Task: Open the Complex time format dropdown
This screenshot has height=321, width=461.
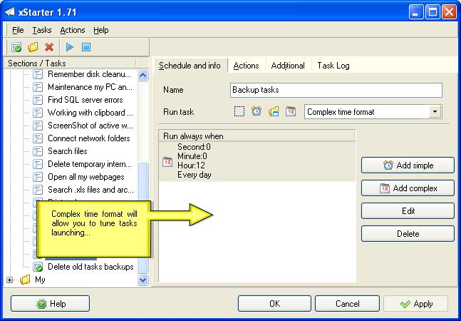Action: click(435, 112)
